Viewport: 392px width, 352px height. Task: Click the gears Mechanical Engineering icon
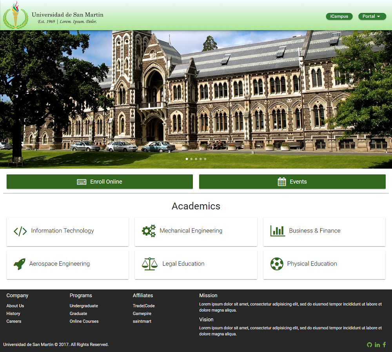tap(149, 231)
